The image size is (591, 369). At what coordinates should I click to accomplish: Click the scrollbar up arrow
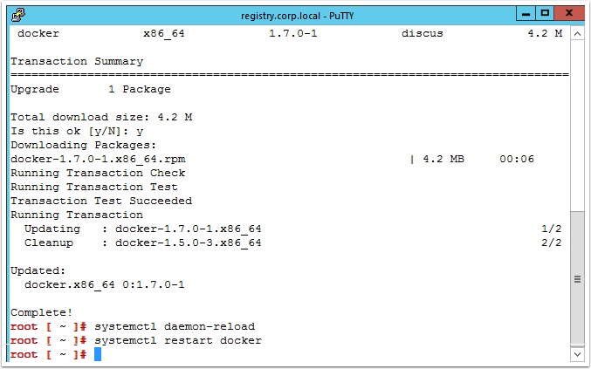click(x=577, y=33)
